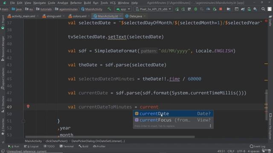Viewport: 273px width, 153px height.
Task: Close the strings.xml tab
Action: 64,16
